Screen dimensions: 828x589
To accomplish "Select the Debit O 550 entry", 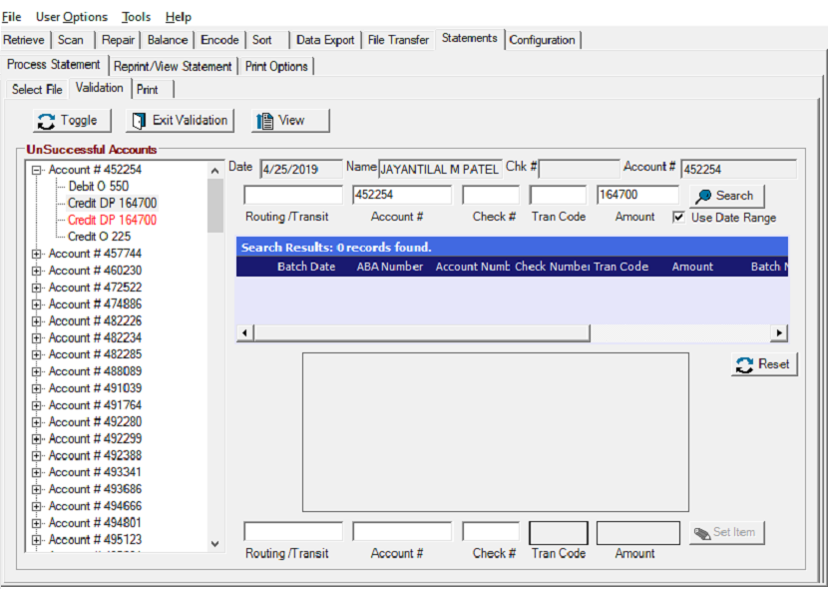I will (x=98, y=186).
